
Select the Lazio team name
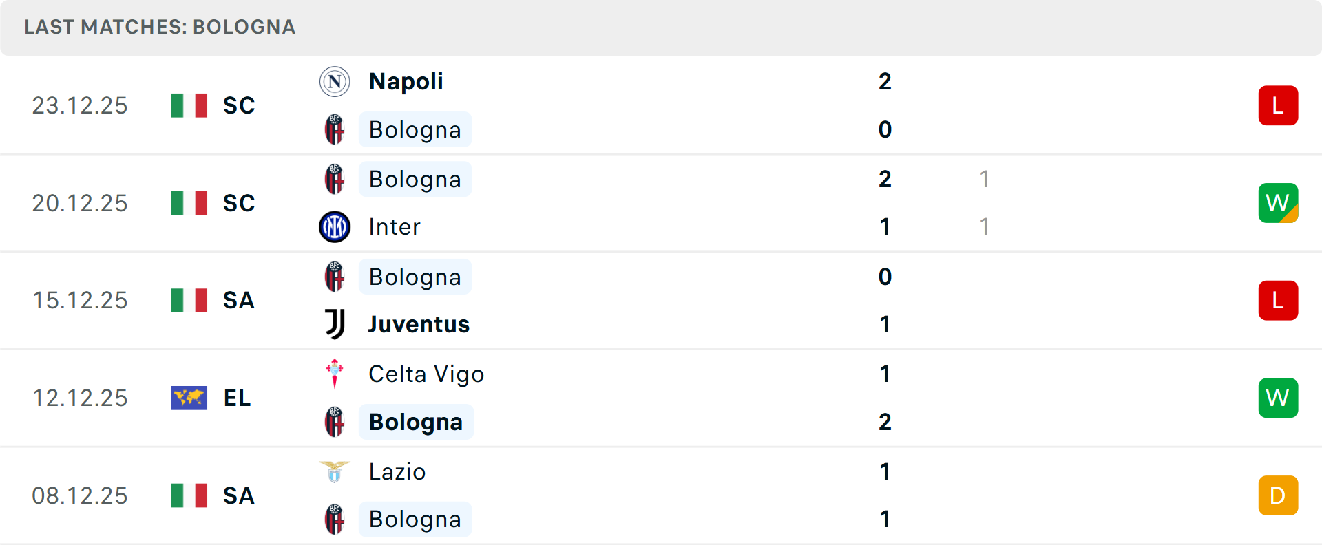[397, 471]
